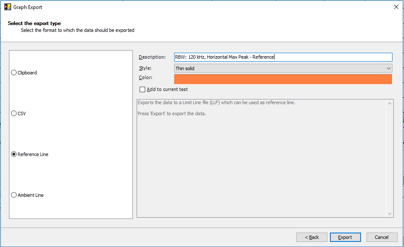Choose the CSV export option

(x=14, y=114)
